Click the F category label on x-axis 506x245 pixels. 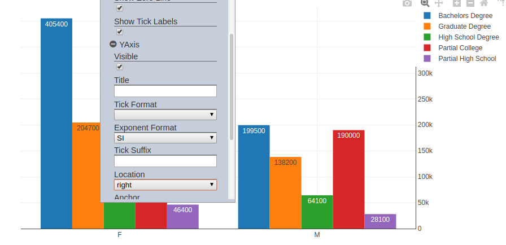tap(119, 235)
